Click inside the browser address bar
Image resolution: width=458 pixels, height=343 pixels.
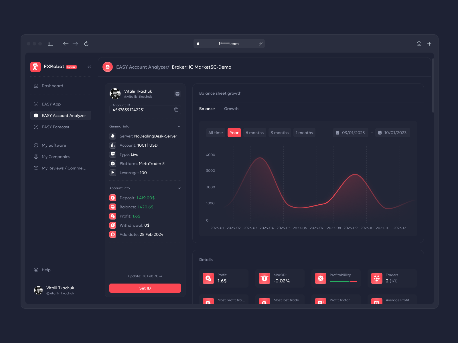(x=229, y=43)
